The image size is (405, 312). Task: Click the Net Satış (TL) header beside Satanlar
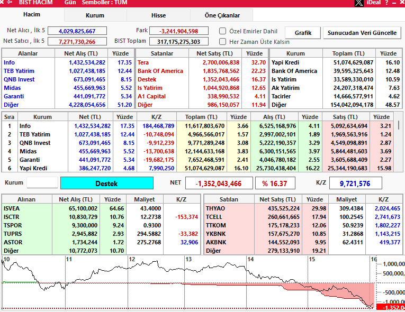(214, 53)
